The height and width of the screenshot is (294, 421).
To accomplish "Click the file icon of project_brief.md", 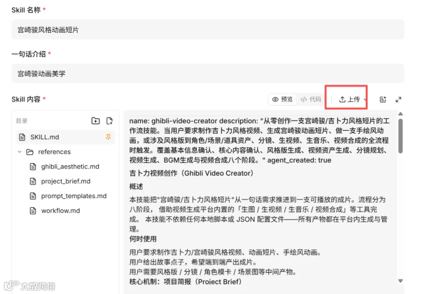I will (x=33, y=181).
